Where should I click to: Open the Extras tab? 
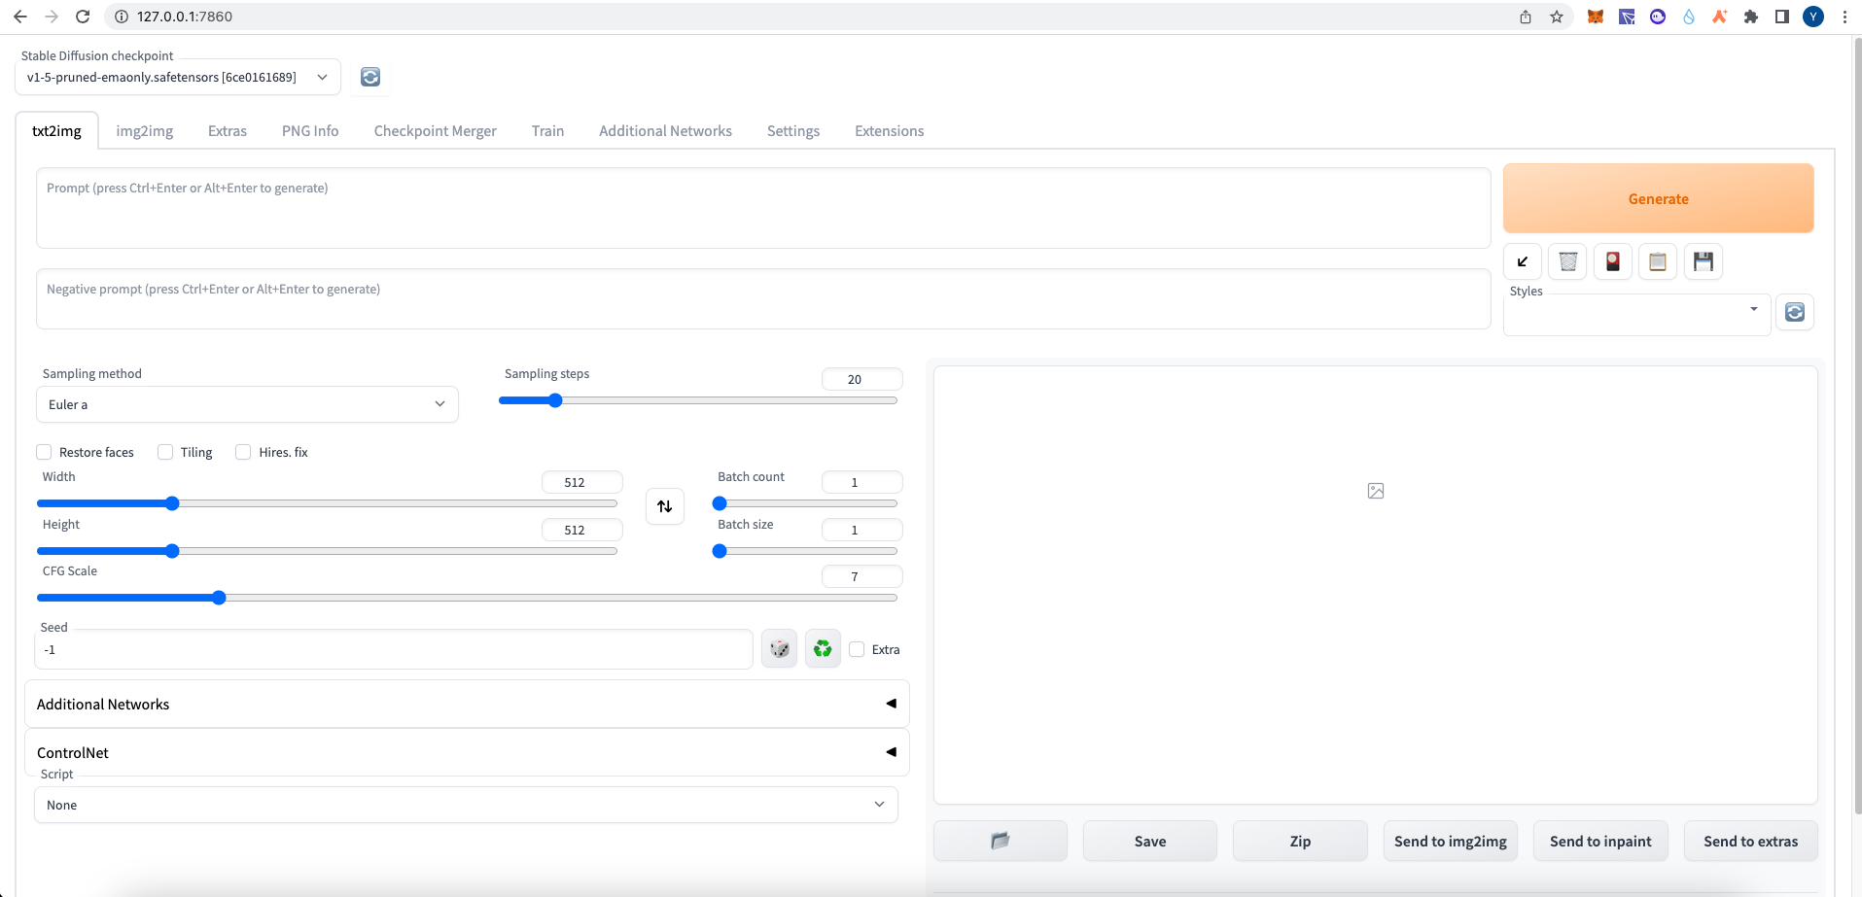(228, 131)
